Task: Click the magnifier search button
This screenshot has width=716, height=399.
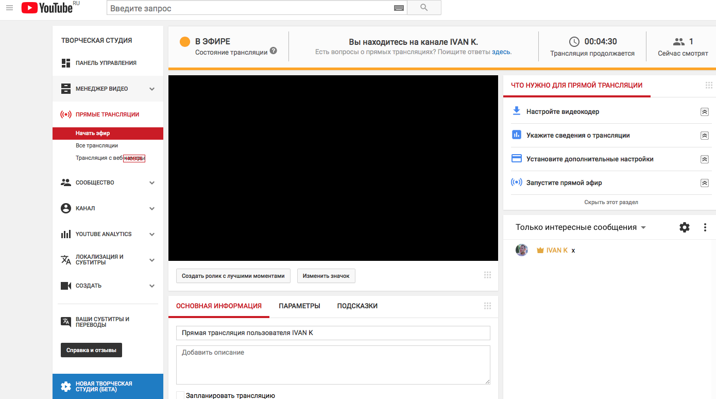Action: (x=424, y=8)
